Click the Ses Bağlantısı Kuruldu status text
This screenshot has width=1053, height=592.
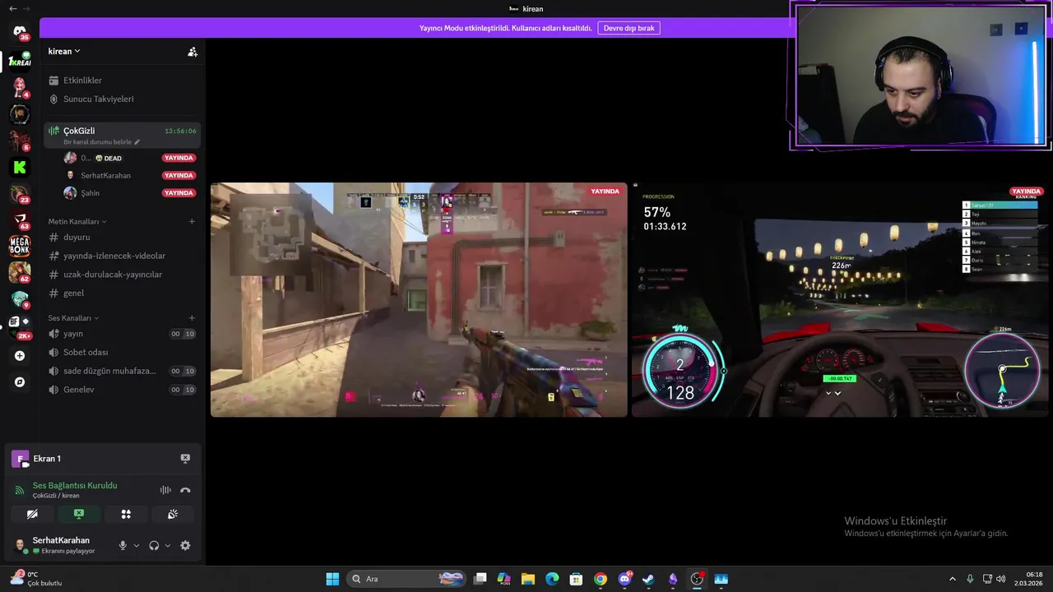pos(75,485)
